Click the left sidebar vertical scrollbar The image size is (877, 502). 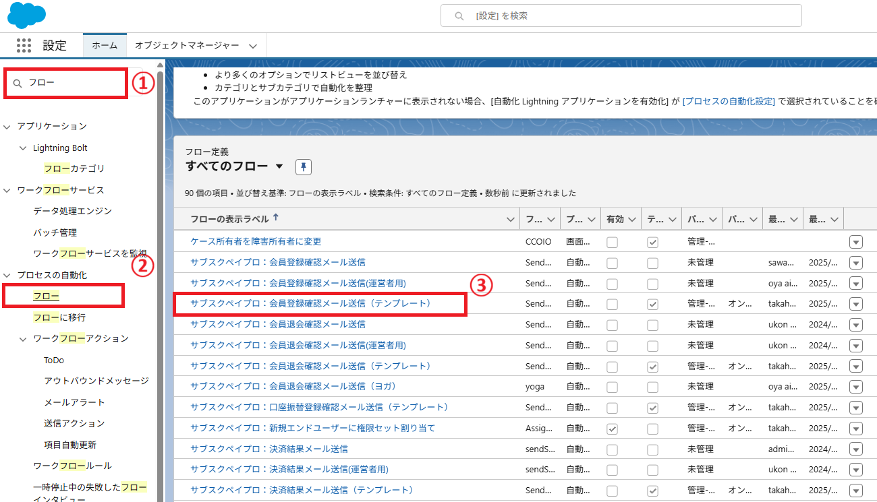pos(161,270)
